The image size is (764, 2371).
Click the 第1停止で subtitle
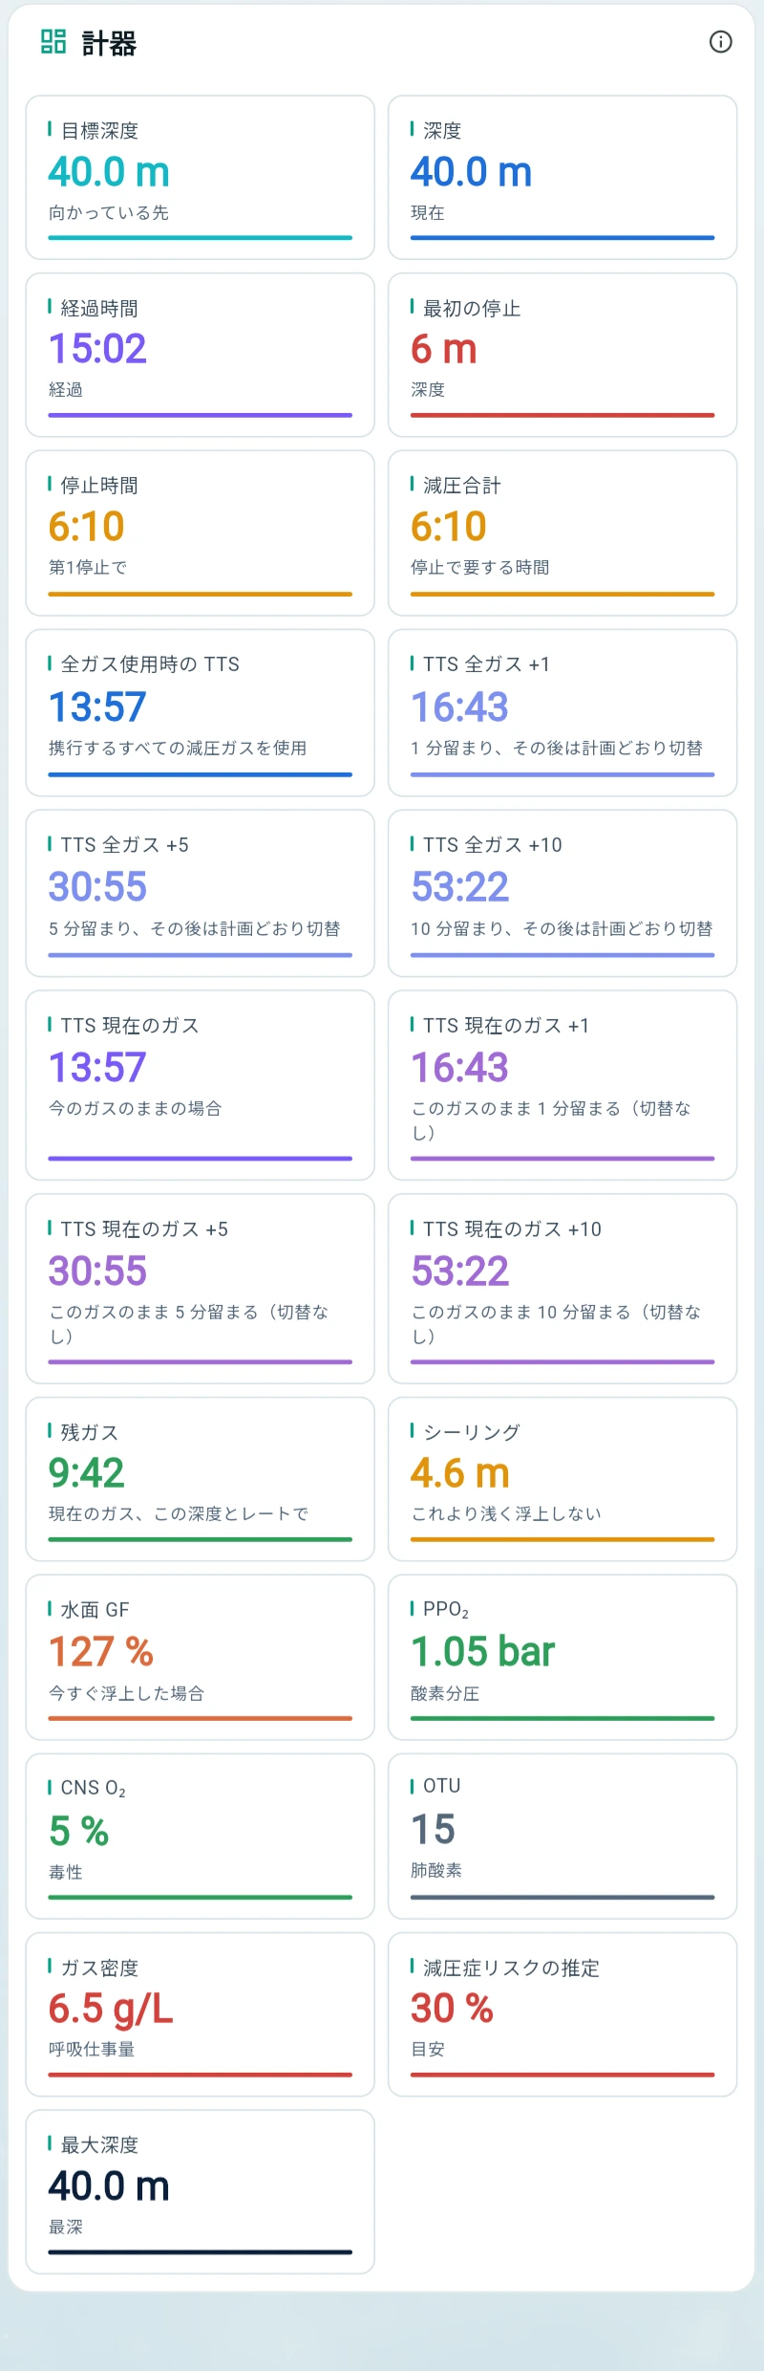coord(88,568)
